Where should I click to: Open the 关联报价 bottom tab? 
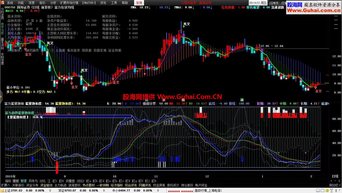(18, 185)
